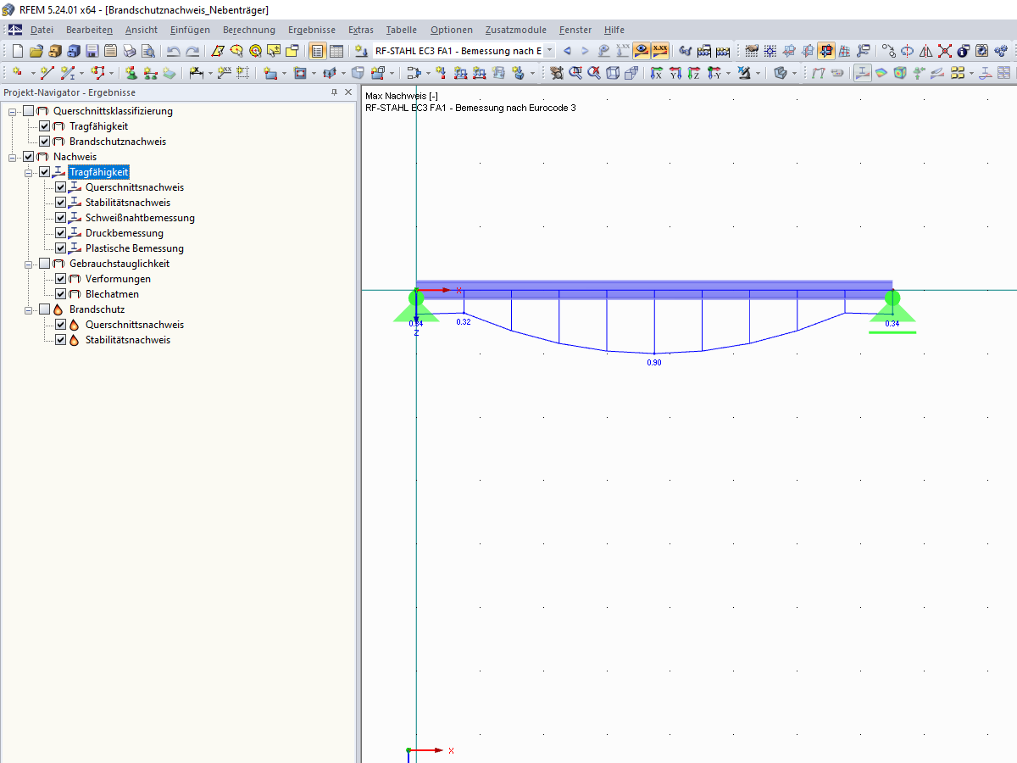Screen dimensions: 1017x763
Task: Click the Print icon in toolbar
Action: 130,51
